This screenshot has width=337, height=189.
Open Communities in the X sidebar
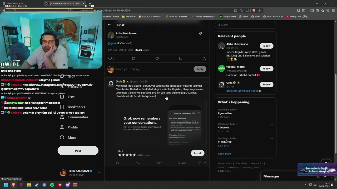pos(74,117)
